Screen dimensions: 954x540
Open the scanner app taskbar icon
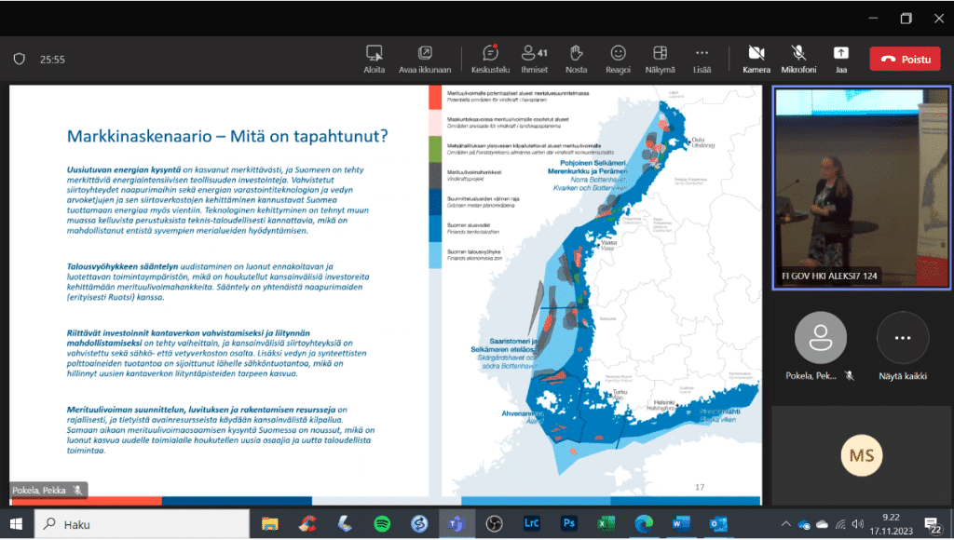[x=345, y=524]
